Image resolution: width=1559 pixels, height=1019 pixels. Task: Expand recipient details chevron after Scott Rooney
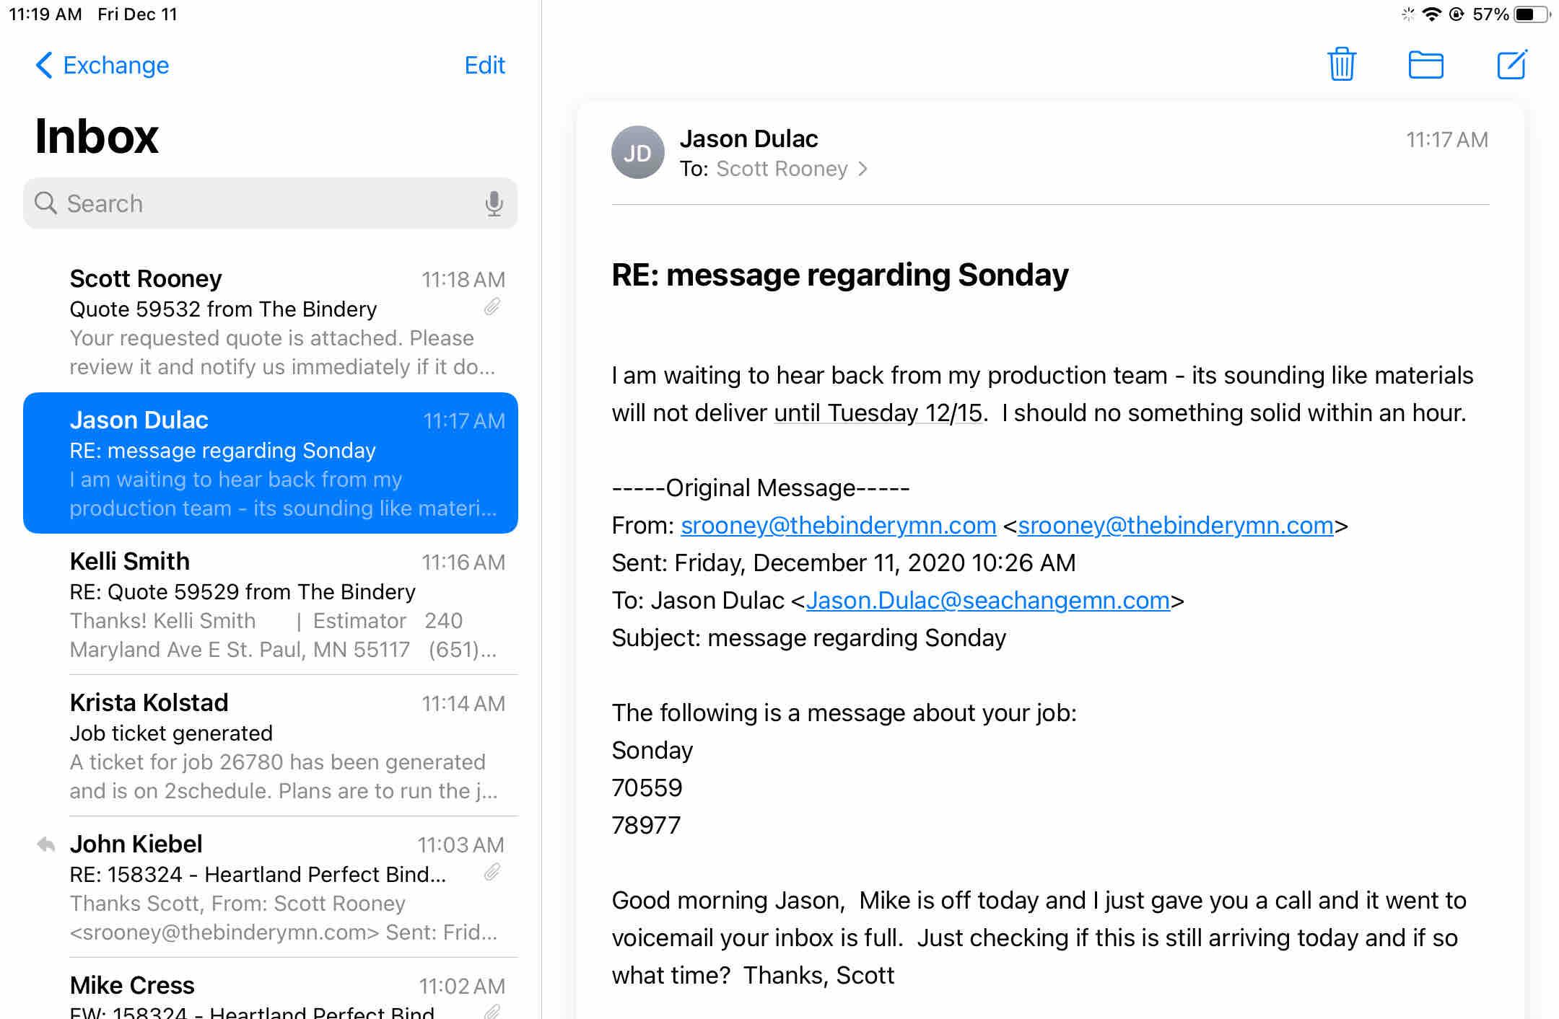863,169
